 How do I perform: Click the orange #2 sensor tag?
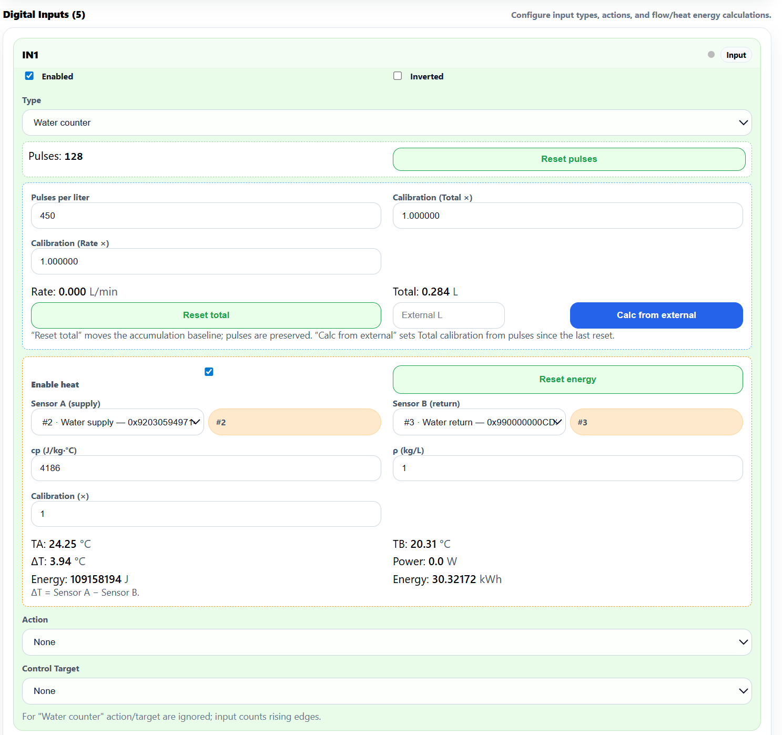click(294, 422)
